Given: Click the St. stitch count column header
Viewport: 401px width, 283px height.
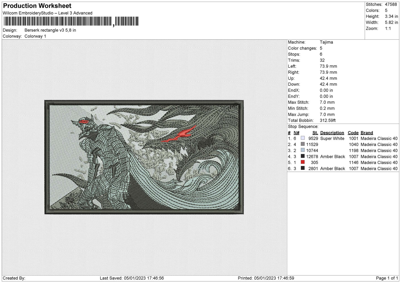Looking at the screenshot, I should pyautogui.click(x=315, y=133).
